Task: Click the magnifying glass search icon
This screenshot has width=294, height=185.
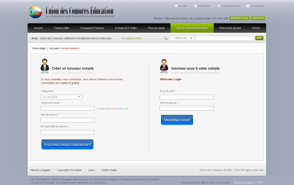Action: click(166, 38)
